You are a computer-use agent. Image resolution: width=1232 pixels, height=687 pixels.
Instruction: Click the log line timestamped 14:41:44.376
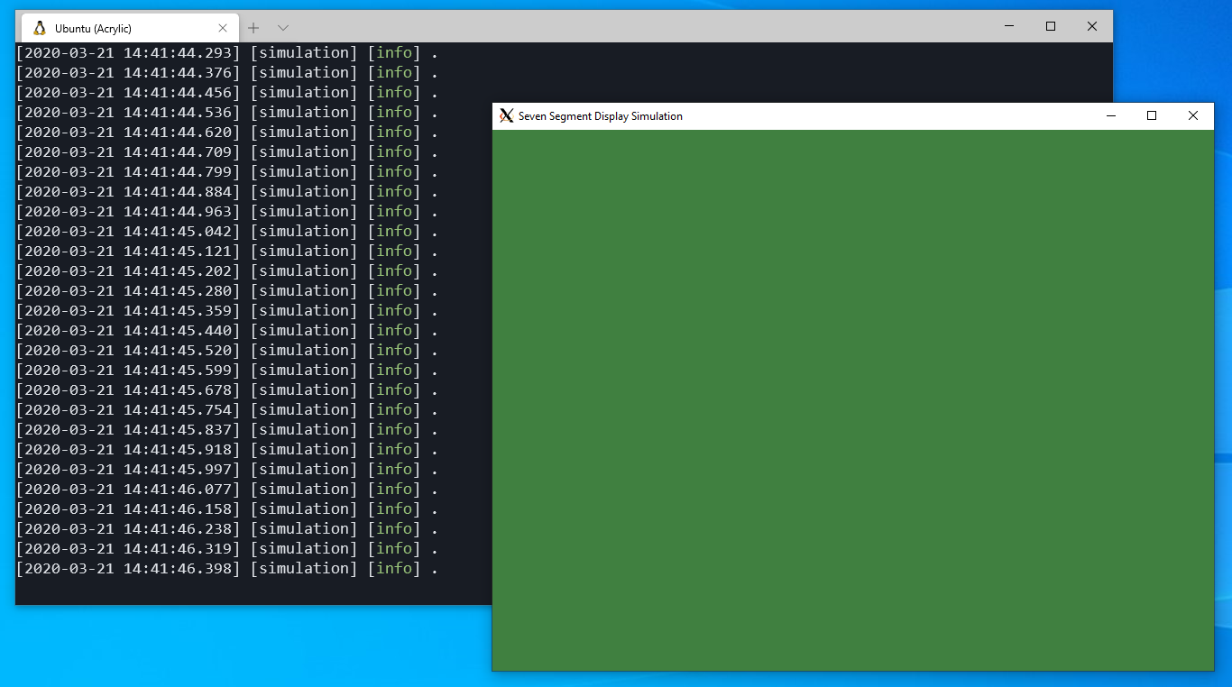coord(228,72)
